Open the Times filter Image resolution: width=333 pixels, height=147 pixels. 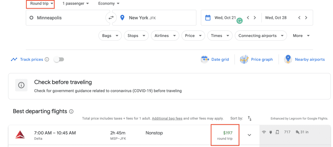tap(220, 36)
